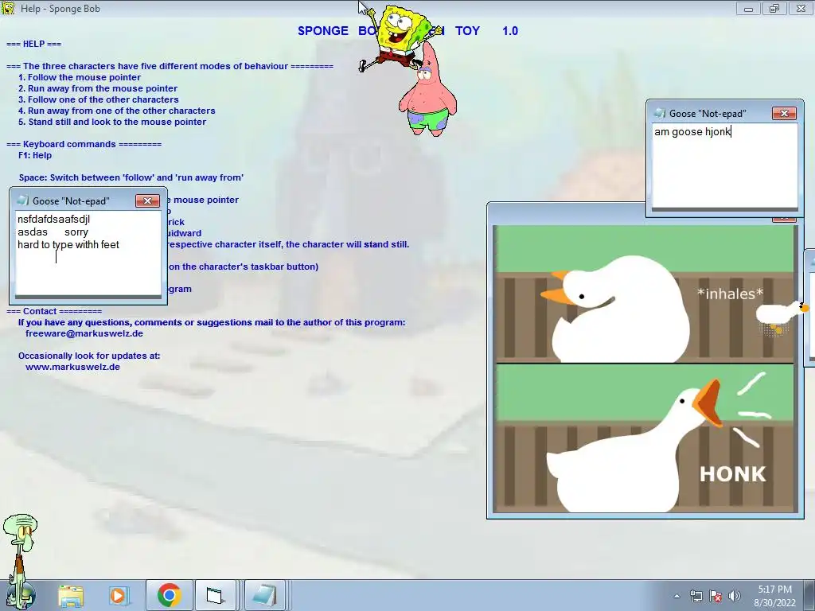Click in the 'hard to type withh feet' text area

[88, 254]
